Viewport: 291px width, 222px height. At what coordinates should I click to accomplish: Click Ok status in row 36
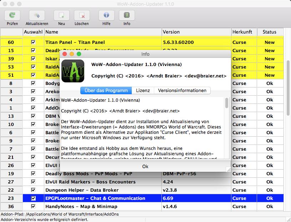270,206
